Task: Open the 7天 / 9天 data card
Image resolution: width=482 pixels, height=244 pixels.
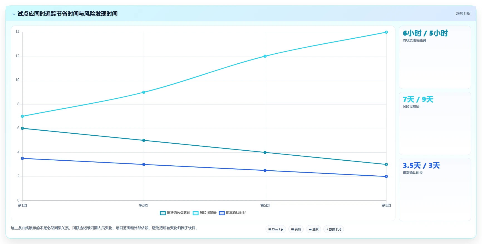Action: tap(435, 123)
